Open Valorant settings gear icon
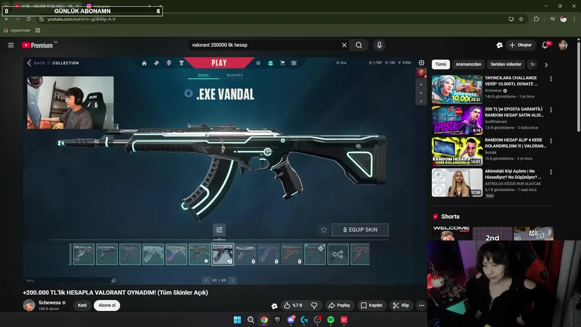Viewport: 581px width, 327px height. coord(421,63)
